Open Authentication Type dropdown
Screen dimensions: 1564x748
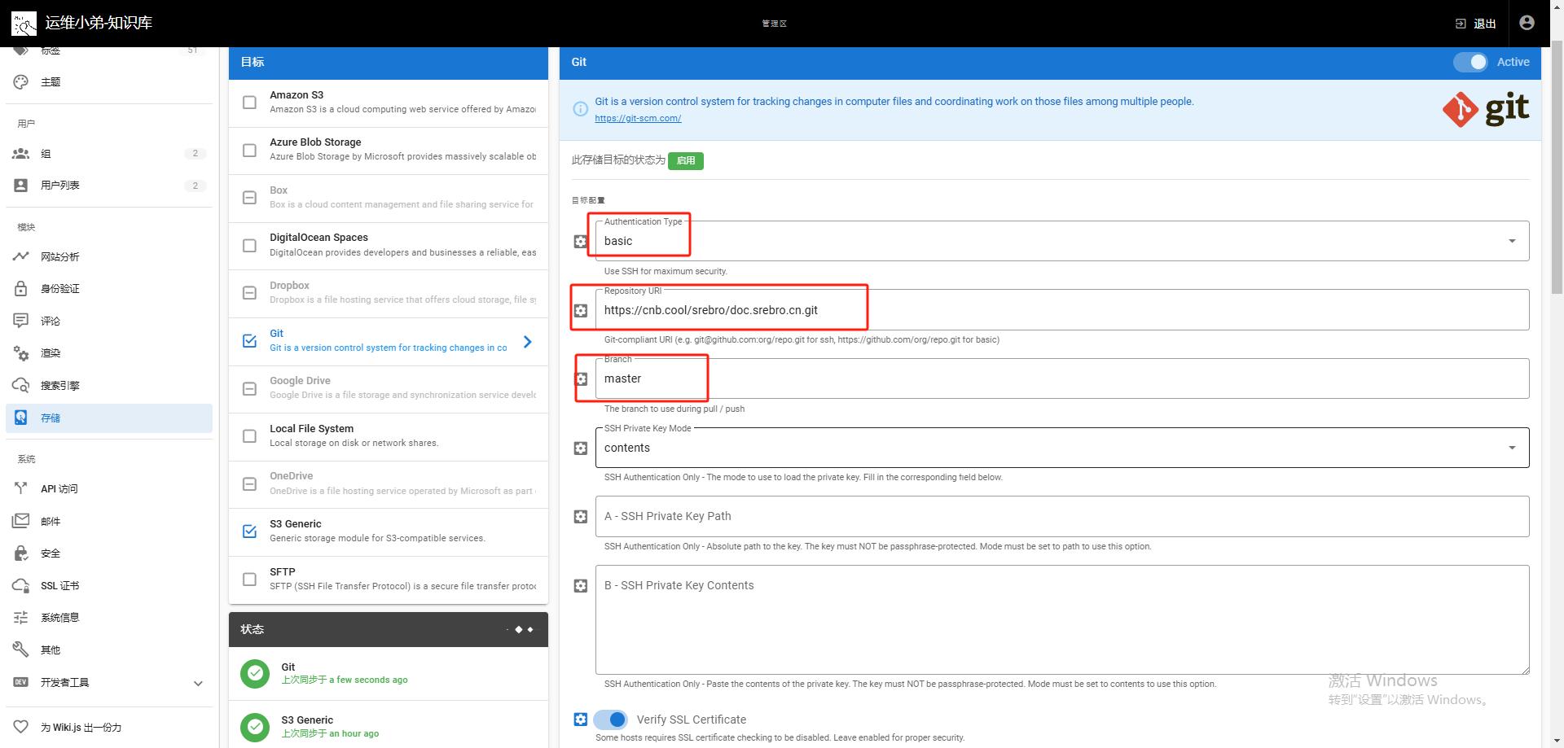tap(1061, 241)
